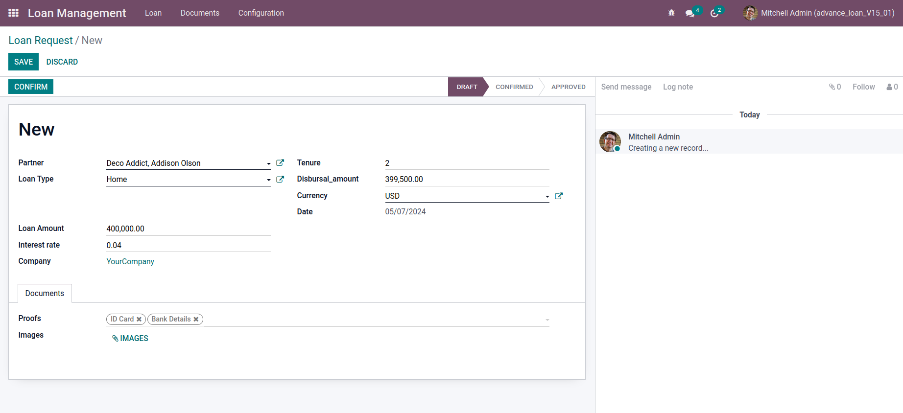Click the debug bug icon
The height and width of the screenshot is (413, 903).
pyautogui.click(x=671, y=13)
